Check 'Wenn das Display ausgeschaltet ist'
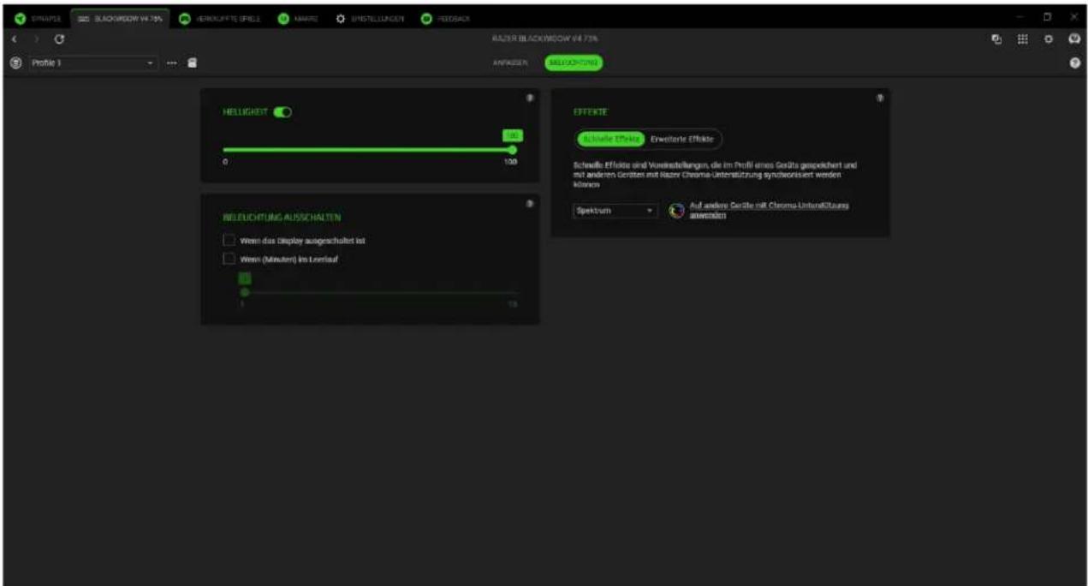Image resolution: width=1088 pixels, height=586 pixels. pos(229,241)
